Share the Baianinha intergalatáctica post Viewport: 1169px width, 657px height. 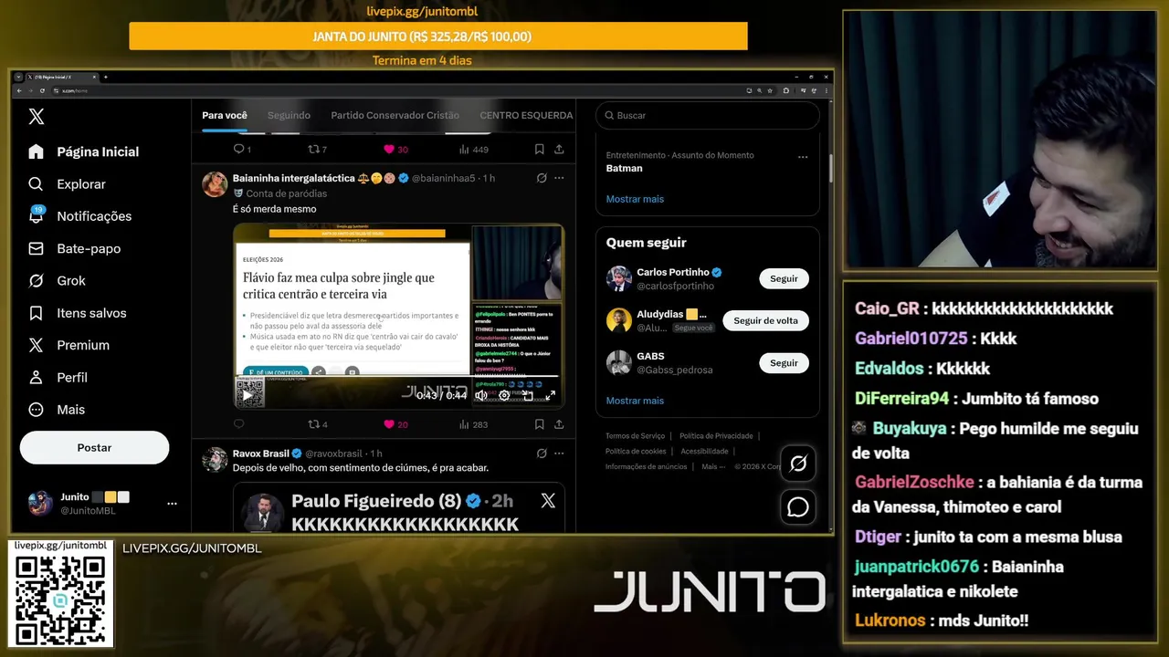(x=559, y=424)
